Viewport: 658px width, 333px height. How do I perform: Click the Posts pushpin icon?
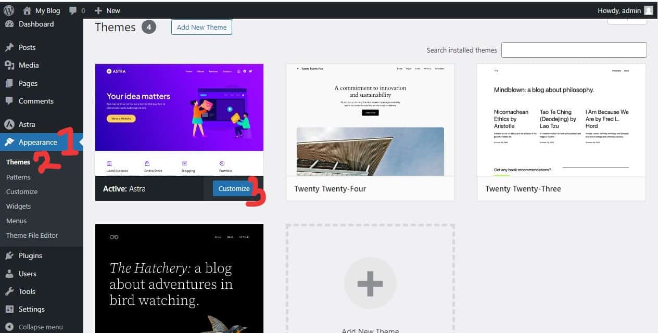[x=9, y=47]
